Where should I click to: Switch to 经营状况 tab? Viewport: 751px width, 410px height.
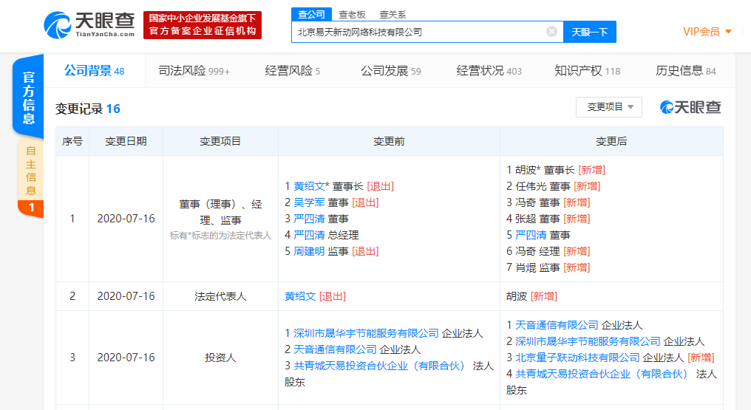point(489,71)
